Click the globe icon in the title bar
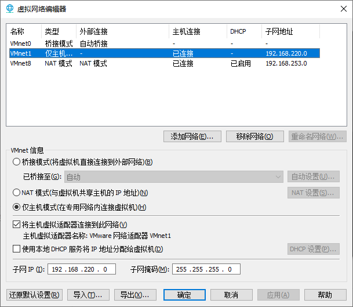353x307 pixels. [x=10, y=9]
